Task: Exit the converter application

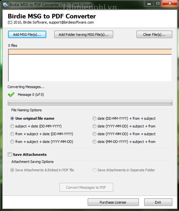Action: (158, 202)
